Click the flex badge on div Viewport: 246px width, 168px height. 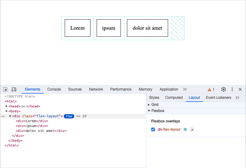point(69,116)
